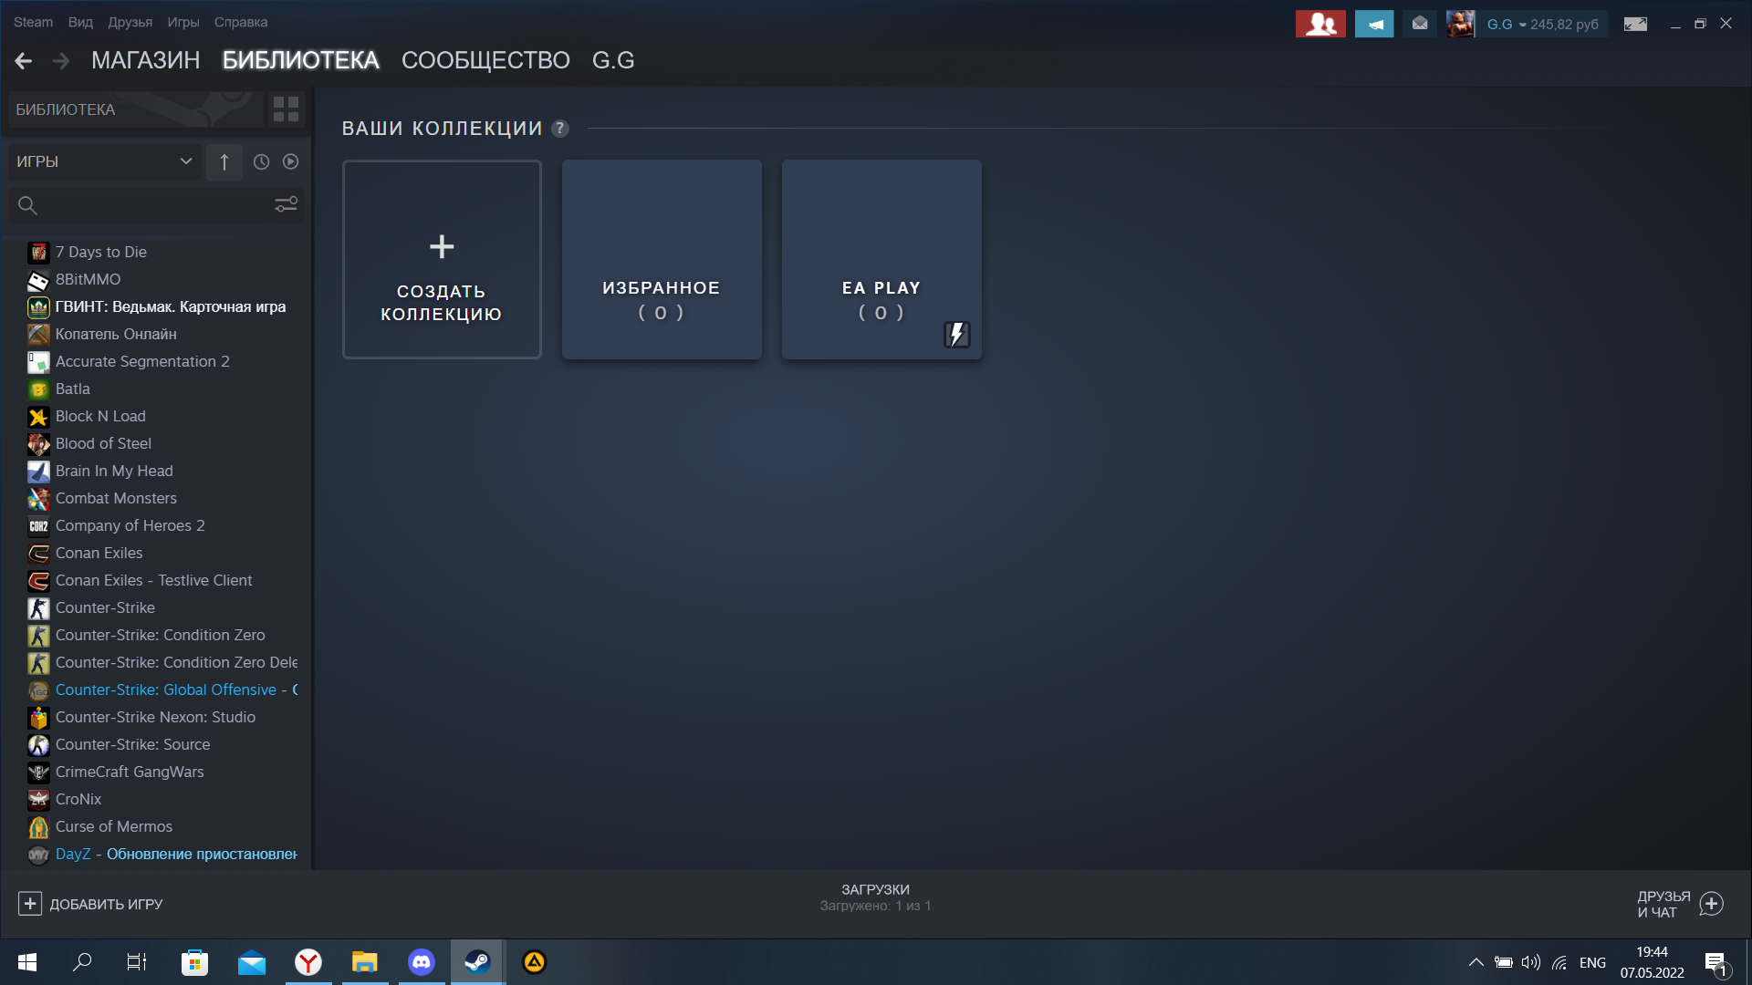Screen dimensions: 1752x985
Task: Open the EA PLAY collection
Action: point(881,259)
